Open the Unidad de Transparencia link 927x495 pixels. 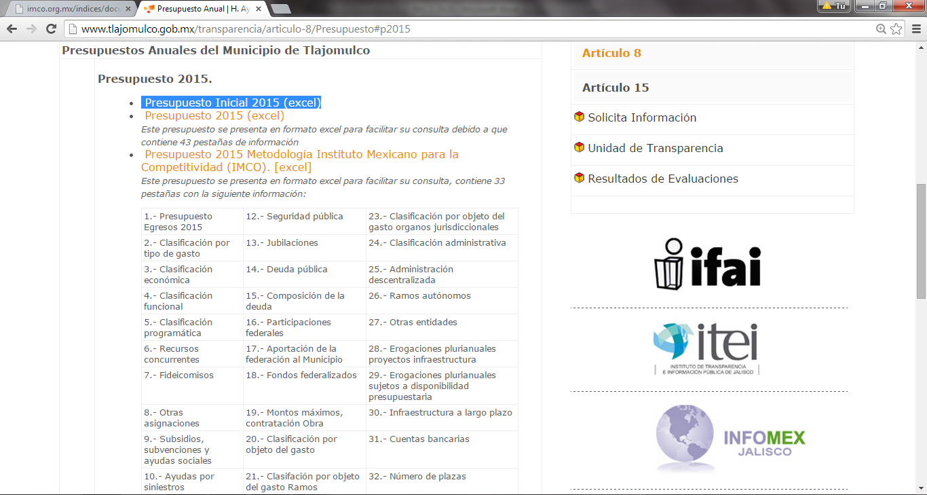pos(656,148)
